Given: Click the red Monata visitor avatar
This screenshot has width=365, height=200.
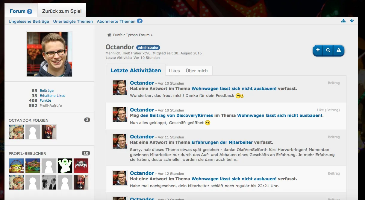Looking at the screenshot, I should (81, 166).
